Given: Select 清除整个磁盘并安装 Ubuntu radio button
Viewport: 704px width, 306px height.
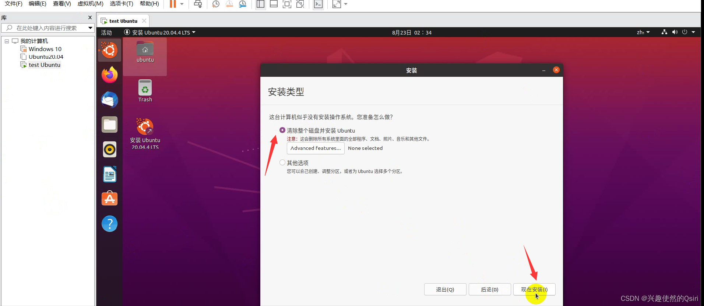Looking at the screenshot, I should [x=282, y=130].
